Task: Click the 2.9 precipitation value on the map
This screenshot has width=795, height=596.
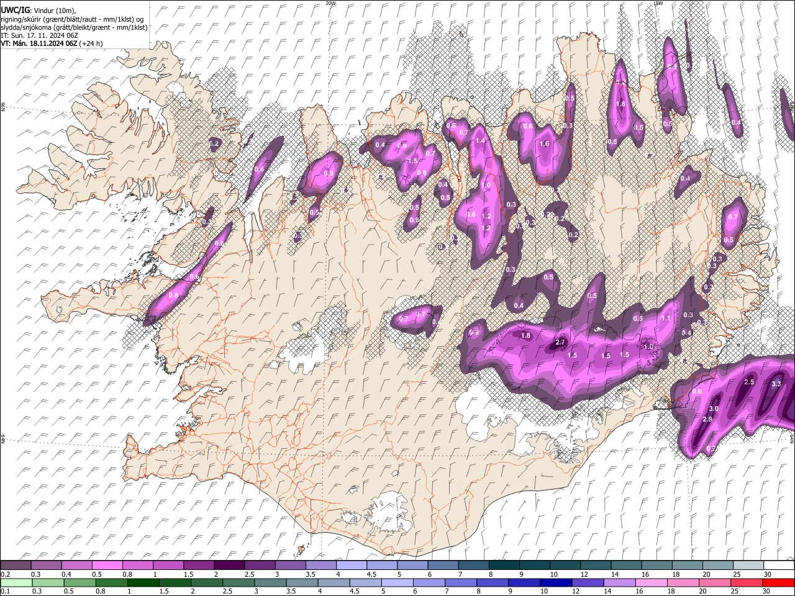Action: pos(707,420)
